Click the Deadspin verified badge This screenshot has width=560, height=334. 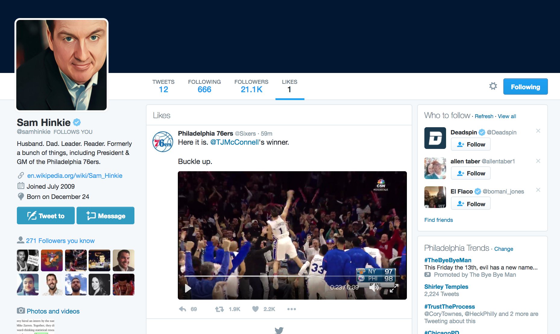tap(482, 132)
